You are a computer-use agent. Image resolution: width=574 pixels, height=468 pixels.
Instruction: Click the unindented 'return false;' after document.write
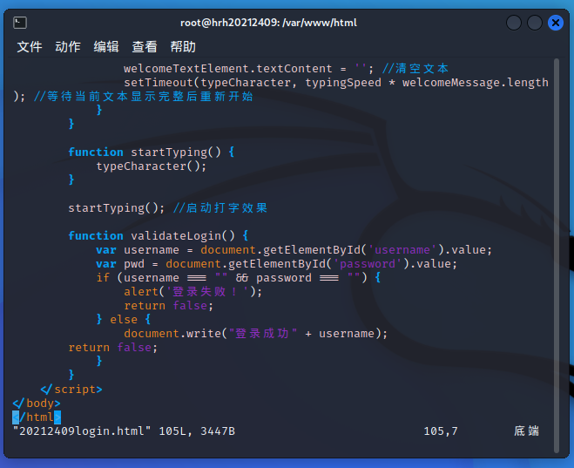112,347
